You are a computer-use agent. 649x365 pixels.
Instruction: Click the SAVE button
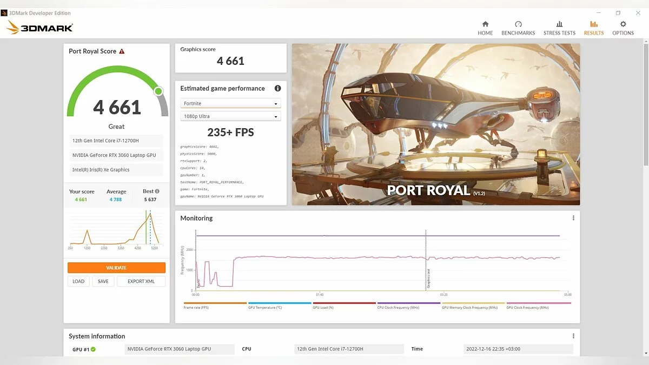(103, 281)
